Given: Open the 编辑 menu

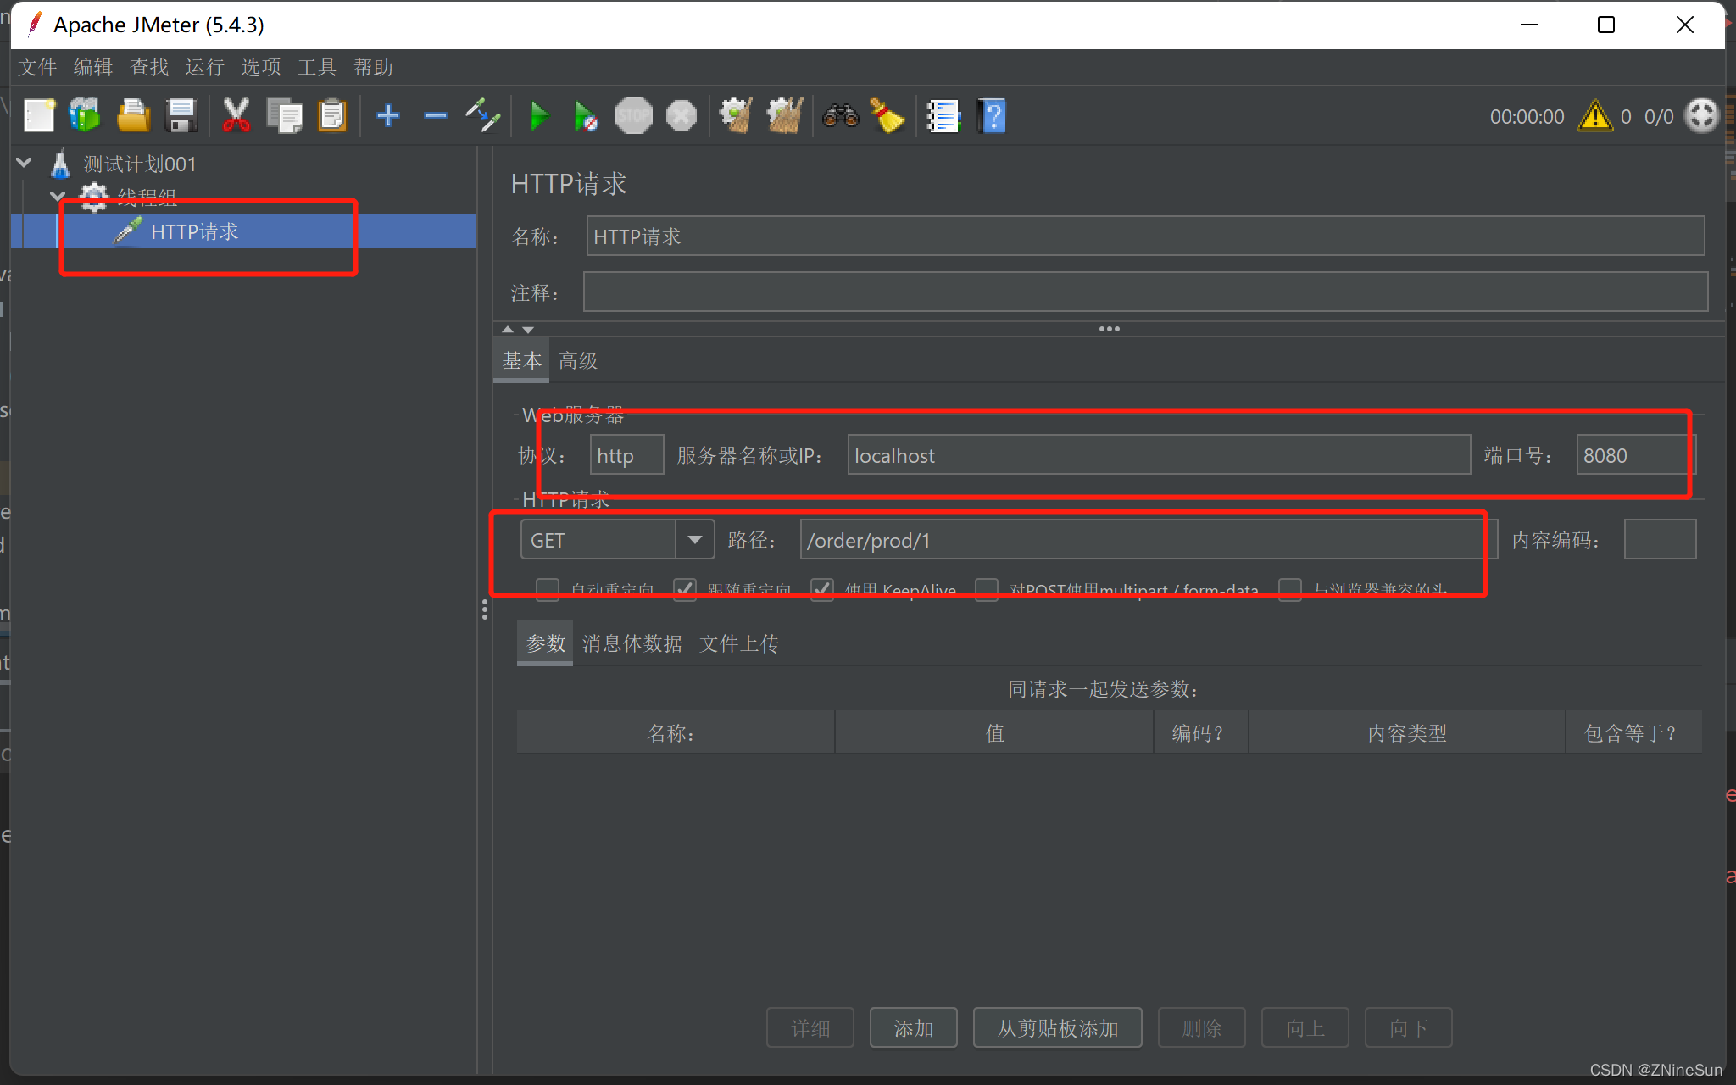Looking at the screenshot, I should point(93,67).
